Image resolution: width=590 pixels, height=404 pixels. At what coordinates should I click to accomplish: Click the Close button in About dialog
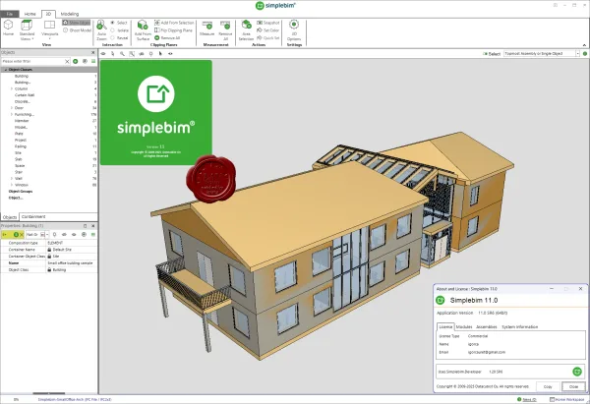(x=573, y=386)
